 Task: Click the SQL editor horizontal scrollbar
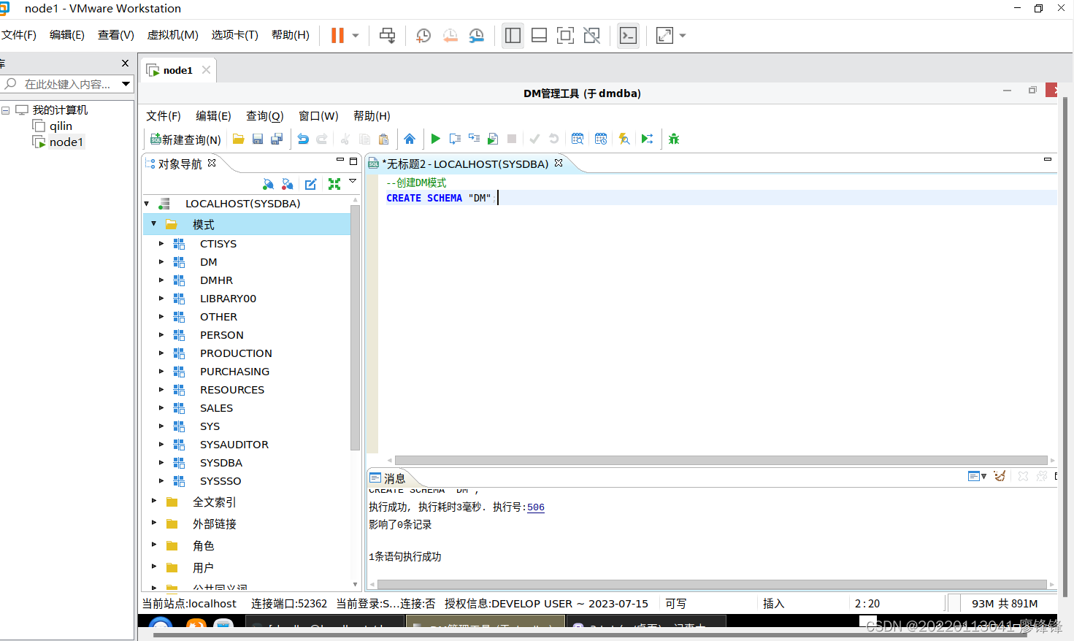pyautogui.click(x=721, y=460)
